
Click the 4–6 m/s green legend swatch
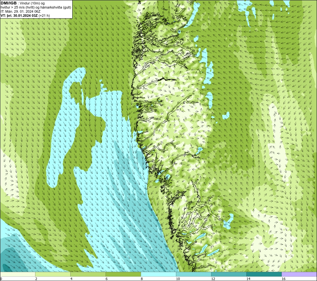point(88,274)
